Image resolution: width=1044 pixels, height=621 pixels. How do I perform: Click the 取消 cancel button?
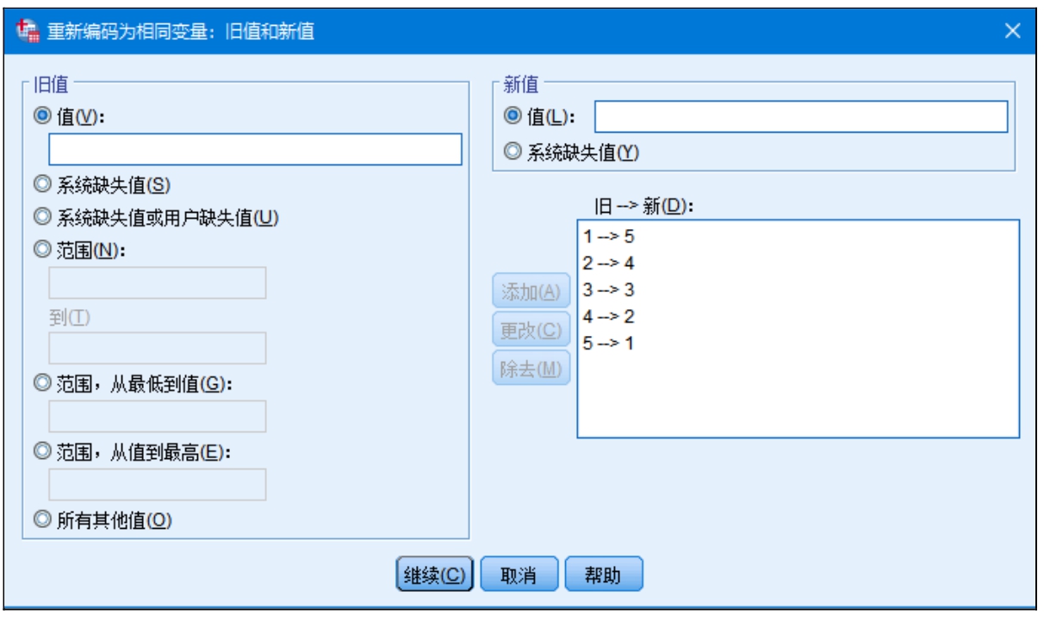(x=519, y=574)
